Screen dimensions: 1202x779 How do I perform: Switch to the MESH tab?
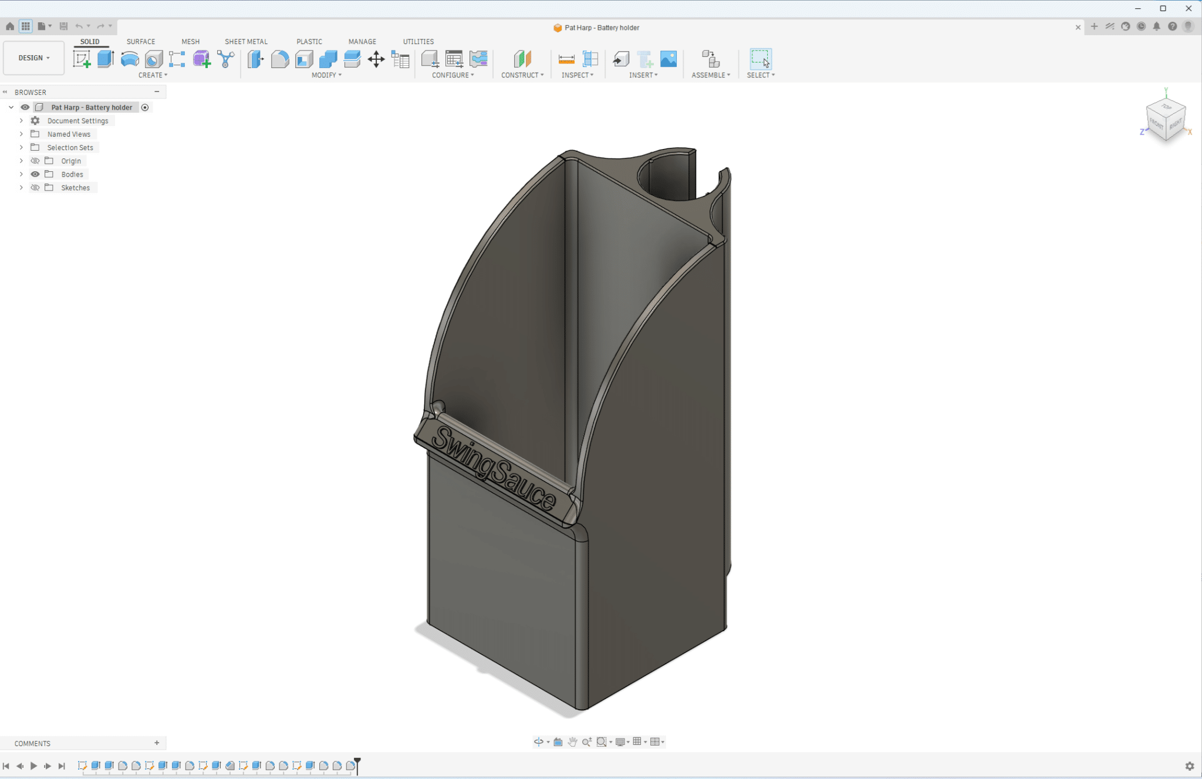pyautogui.click(x=190, y=42)
